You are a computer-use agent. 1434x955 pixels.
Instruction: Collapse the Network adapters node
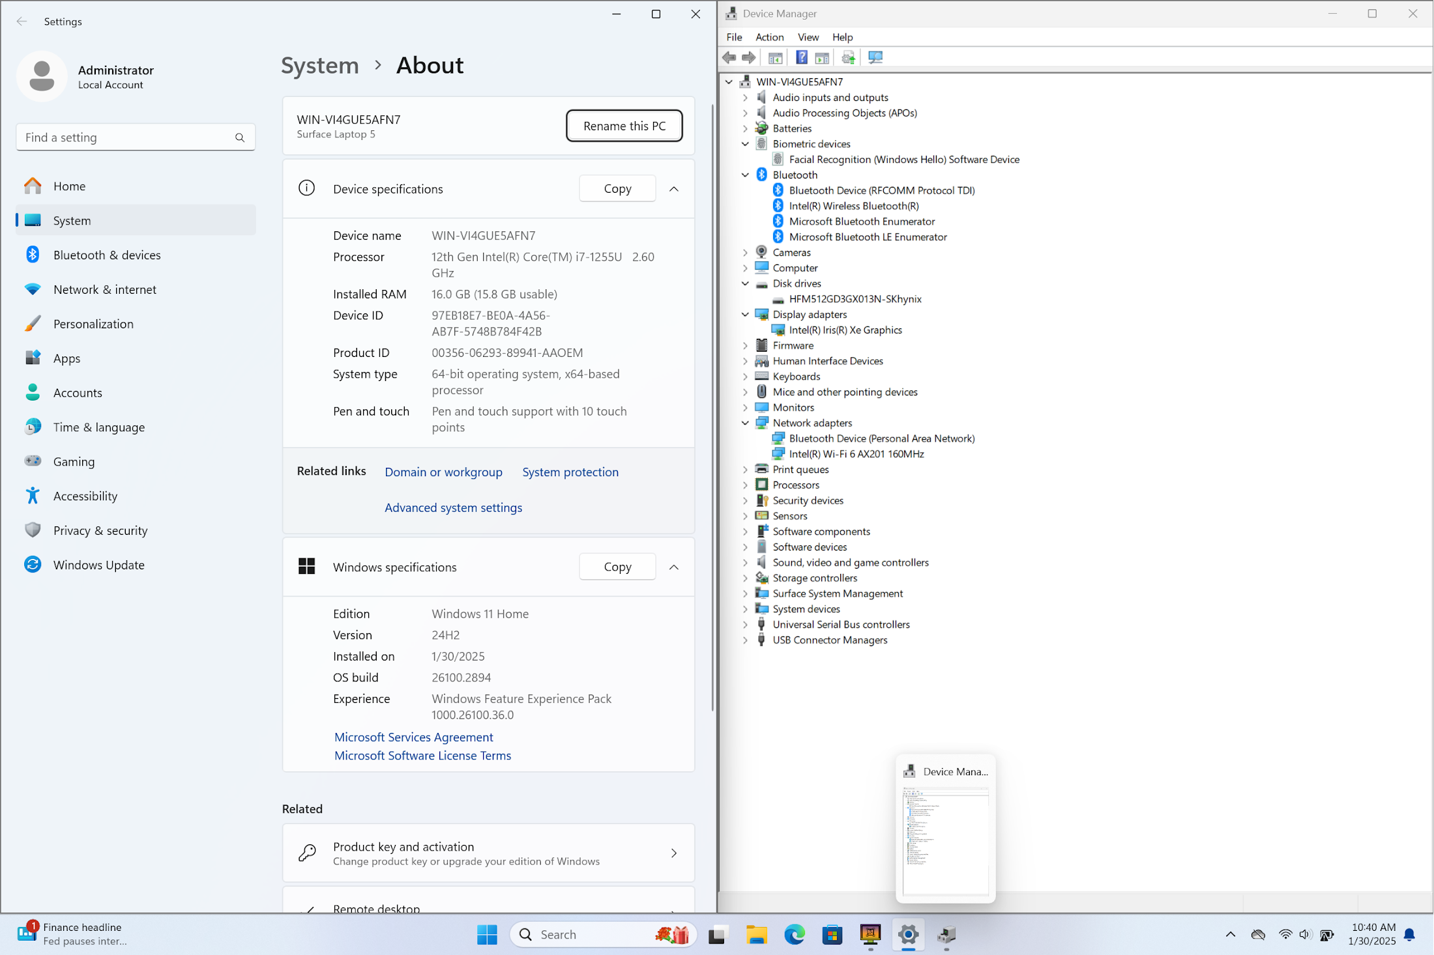(745, 423)
